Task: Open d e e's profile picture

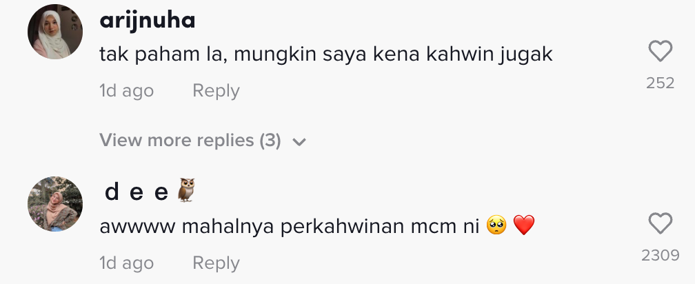Action: (55, 205)
